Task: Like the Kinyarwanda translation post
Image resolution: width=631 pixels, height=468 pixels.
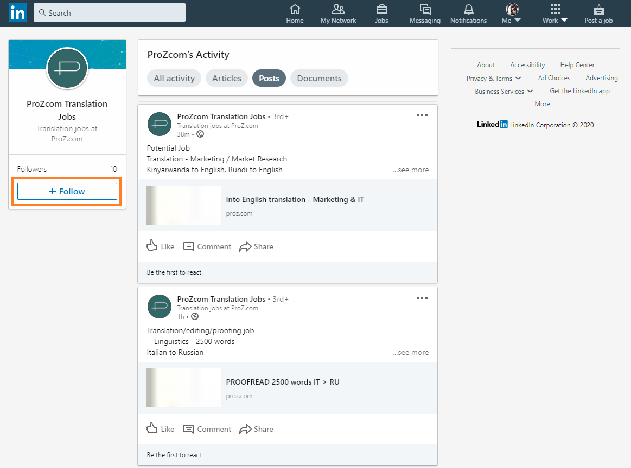Action: point(161,246)
